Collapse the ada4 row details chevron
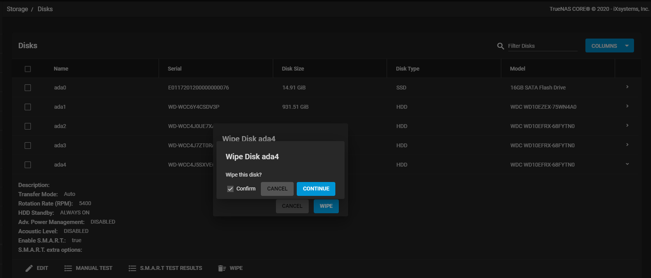This screenshot has width=651, height=278. click(x=627, y=164)
